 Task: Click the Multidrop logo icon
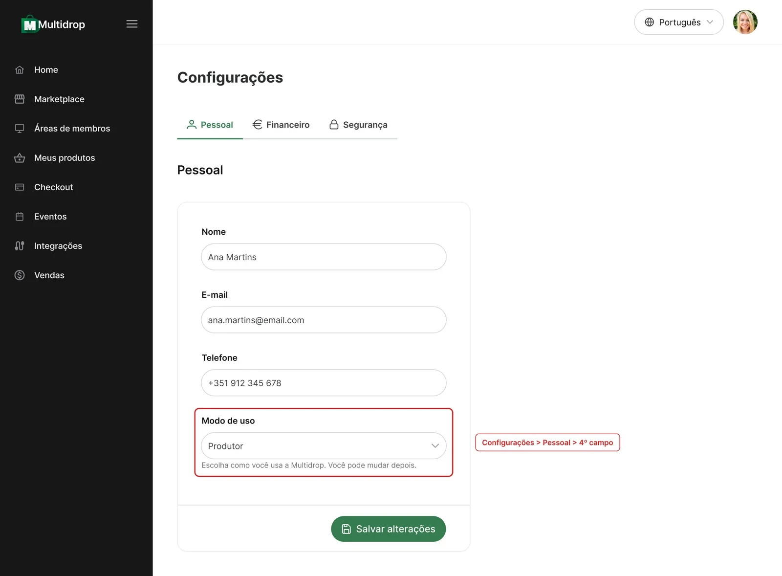pos(29,24)
